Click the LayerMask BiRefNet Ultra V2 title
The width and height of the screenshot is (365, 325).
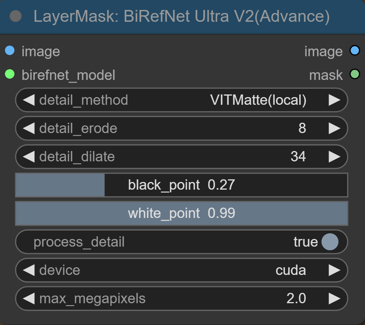(181, 16)
